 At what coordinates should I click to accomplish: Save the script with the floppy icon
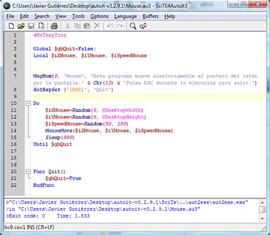[31, 26]
